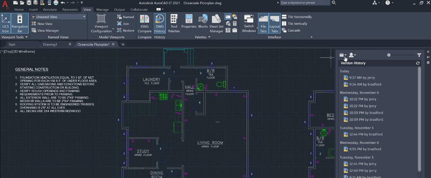431x178 pixels.
Task: Switch to the Parametric ribbon tab
Action: 70,10
